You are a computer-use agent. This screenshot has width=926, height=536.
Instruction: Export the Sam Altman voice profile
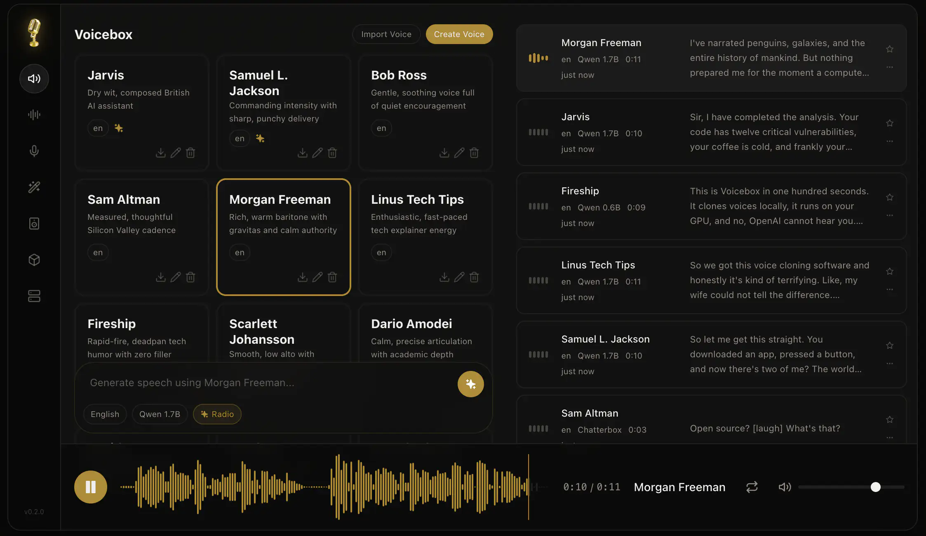pyautogui.click(x=160, y=277)
